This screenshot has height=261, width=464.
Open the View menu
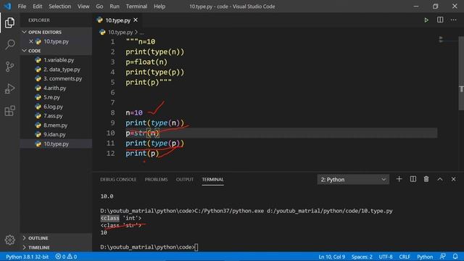point(83,7)
